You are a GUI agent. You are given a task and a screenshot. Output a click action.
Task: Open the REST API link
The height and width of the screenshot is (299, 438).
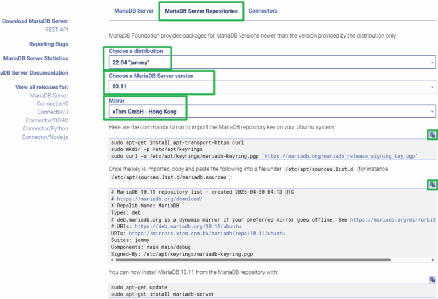(x=56, y=30)
